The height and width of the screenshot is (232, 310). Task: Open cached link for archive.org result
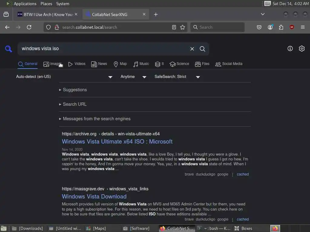click(242, 174)
